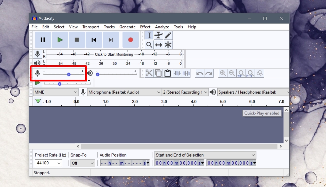Open the Project Rate dropdown showing 44100
The height and width of the screenshot is (187, 326).
pyautogui.click(x=48, y=163)
